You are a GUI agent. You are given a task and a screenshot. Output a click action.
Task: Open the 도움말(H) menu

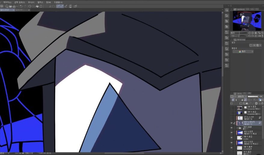[x=58, y=2]
